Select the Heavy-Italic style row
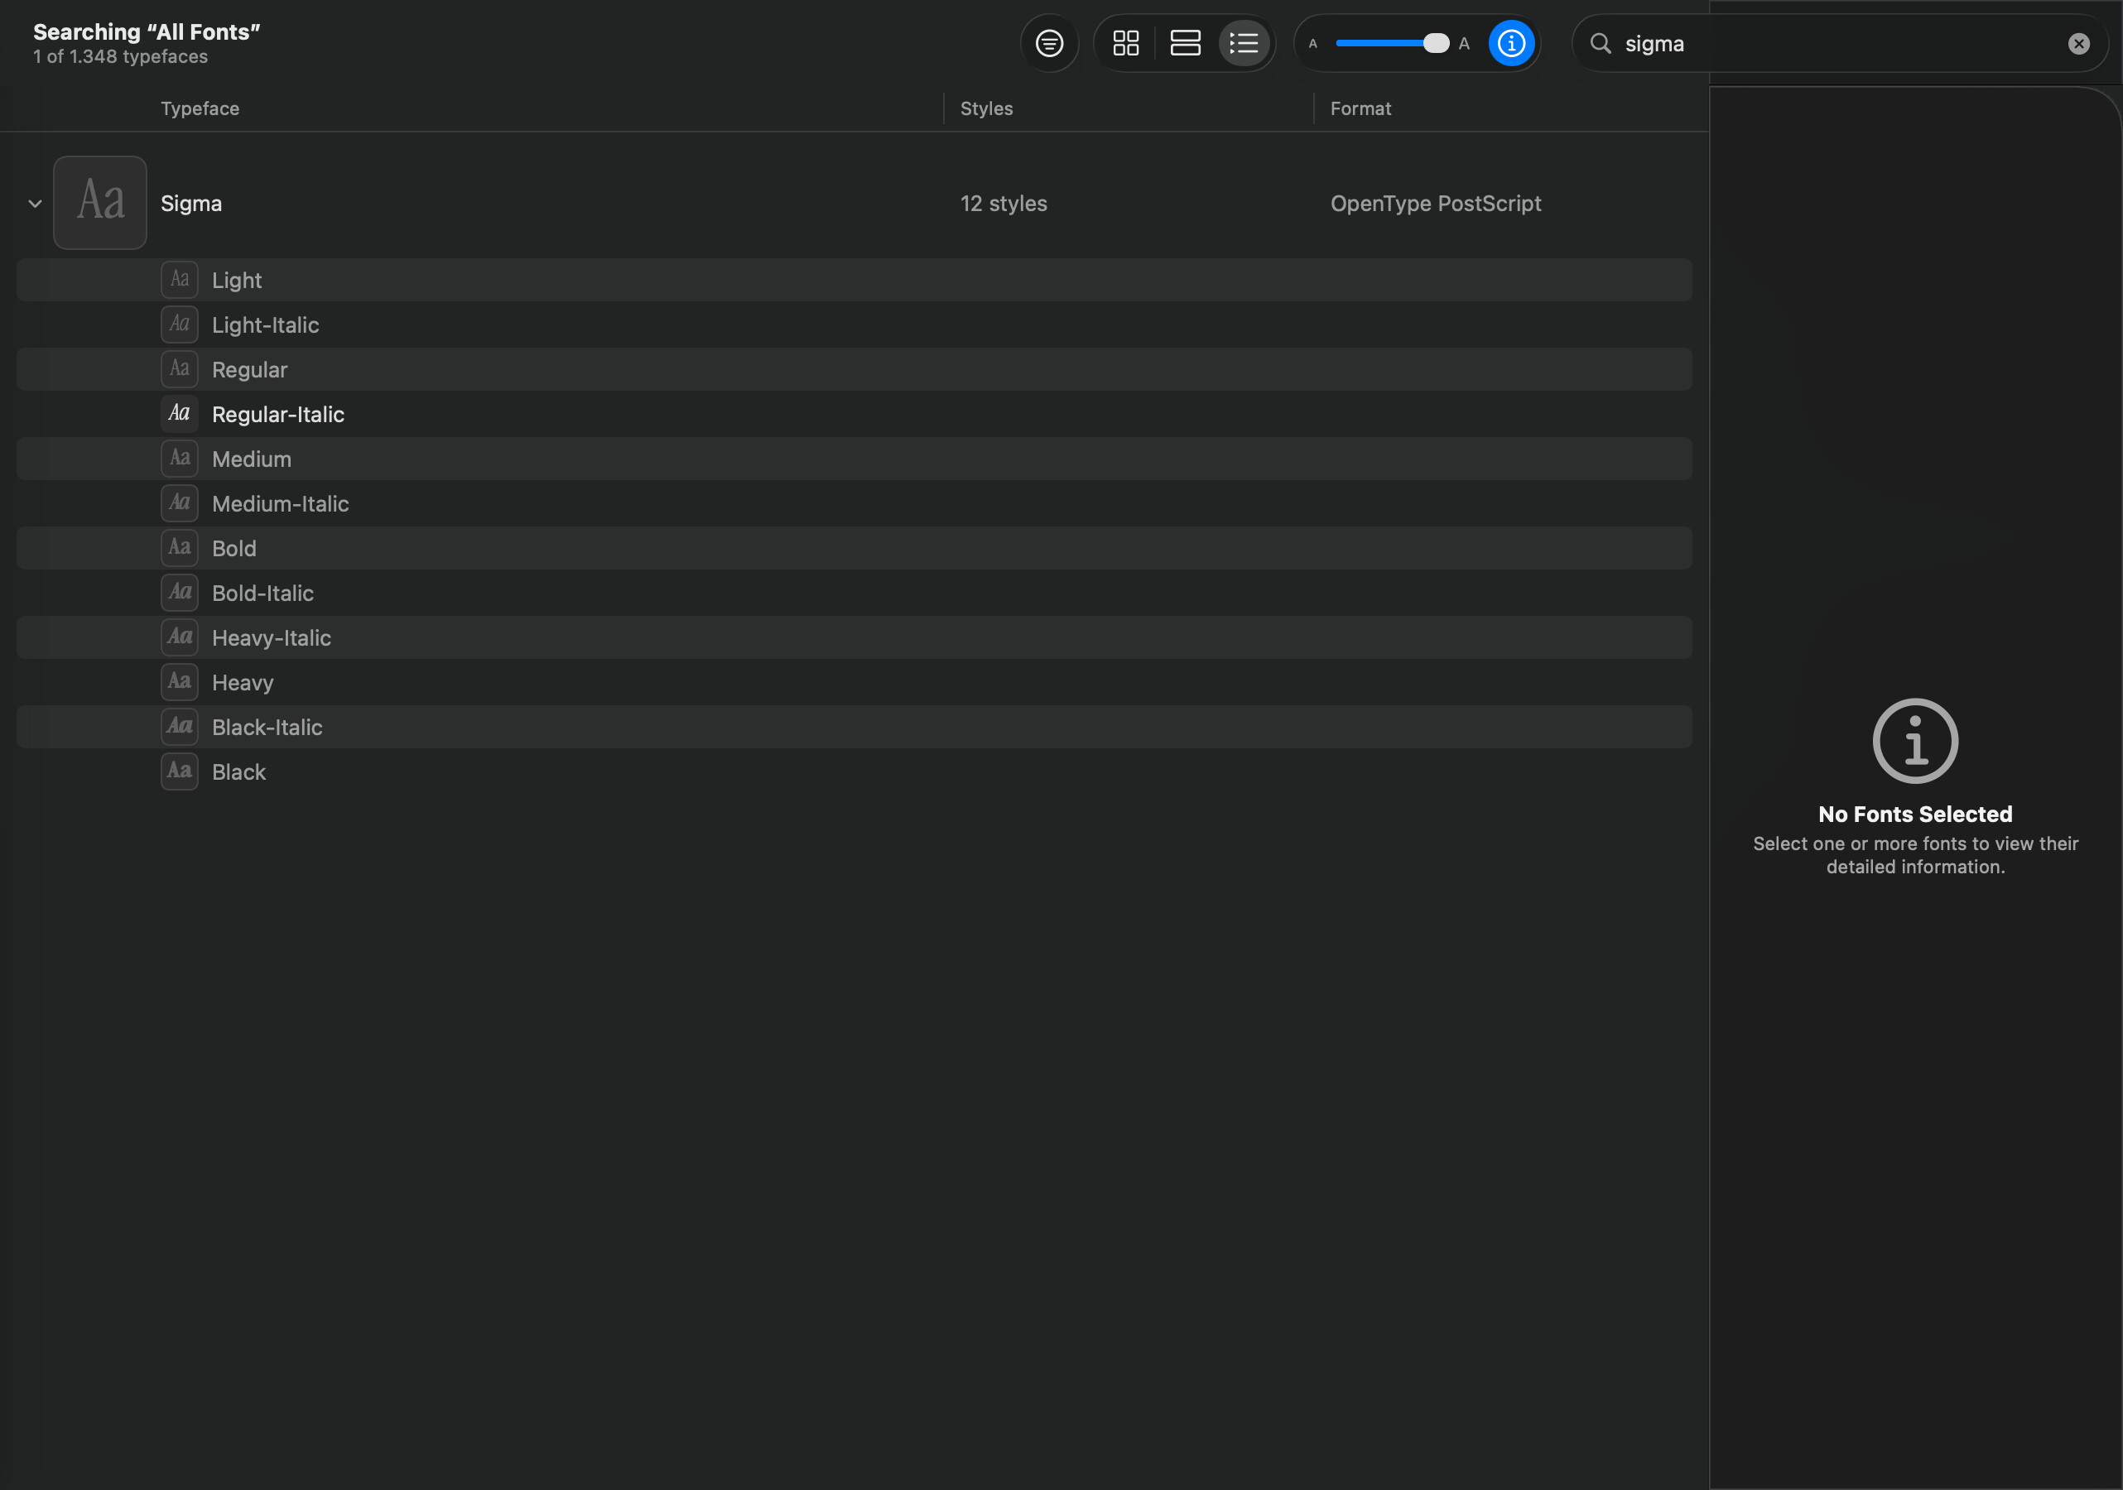This screenshot has height=1490, width=2123. click(271, 637)
